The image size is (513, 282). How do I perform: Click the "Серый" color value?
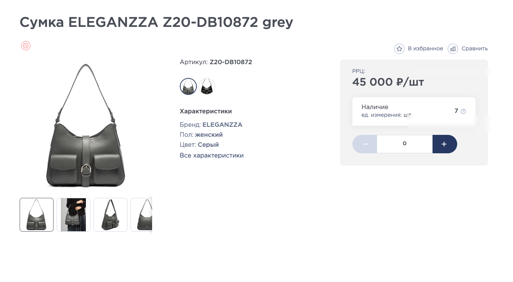(208, 145)
